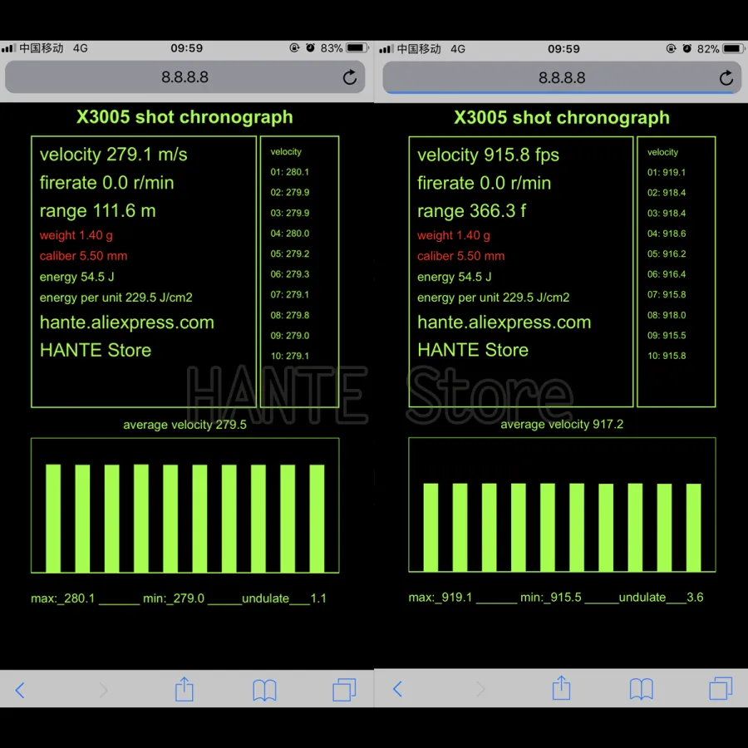This screenshot has width=748, height=748.
Task: Open bookmarks in left Safari toolbar
Action: point(264,690)
